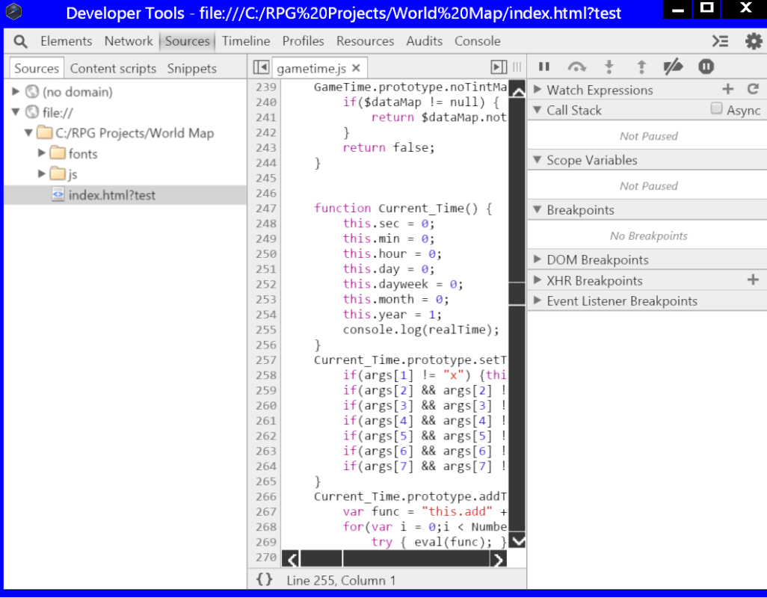Screen dimensions: 767x598
Task: Expand DOM Breakpoints section
Action: 537,259
